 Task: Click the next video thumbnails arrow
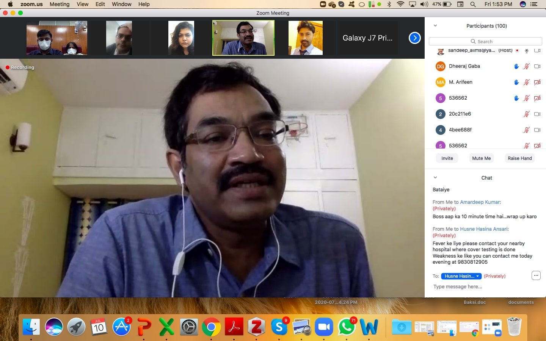(x=414, y=38)
